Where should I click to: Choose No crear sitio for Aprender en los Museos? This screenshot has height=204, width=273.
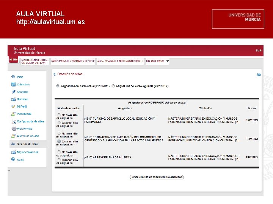point(59,152)
